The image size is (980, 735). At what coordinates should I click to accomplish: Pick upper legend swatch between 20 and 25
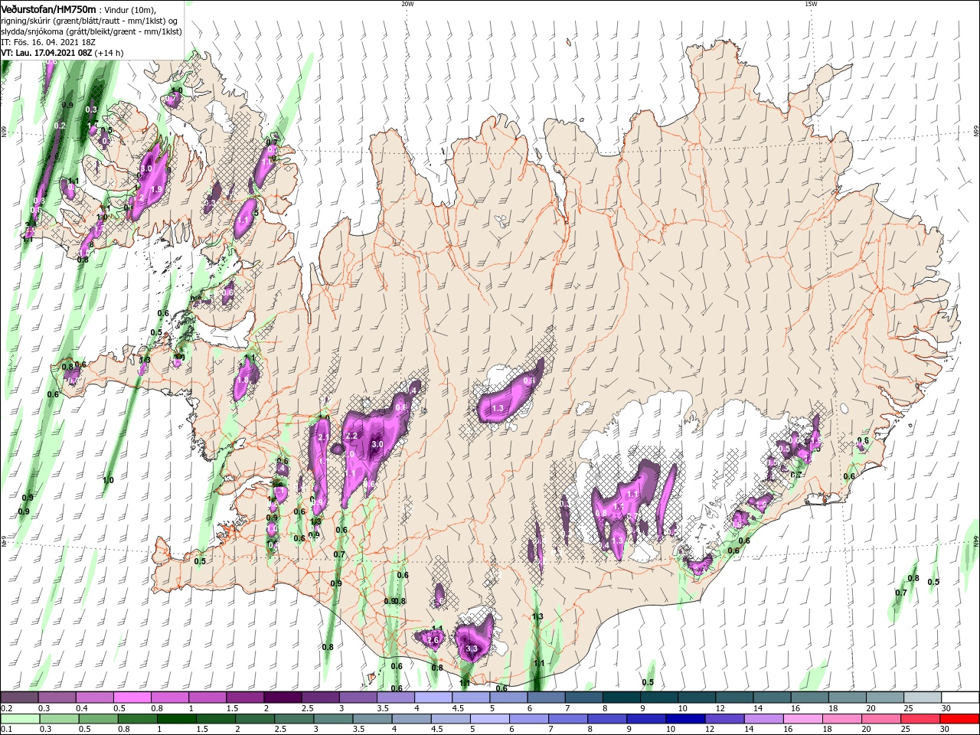point(885,697)
